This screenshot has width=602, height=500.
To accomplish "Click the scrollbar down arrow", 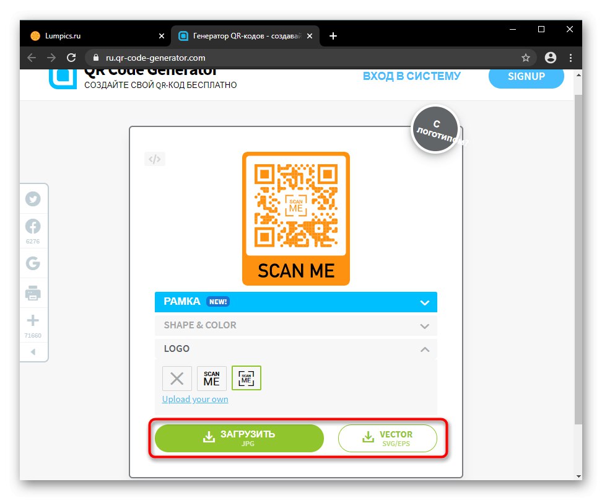I will pos(578,476).
